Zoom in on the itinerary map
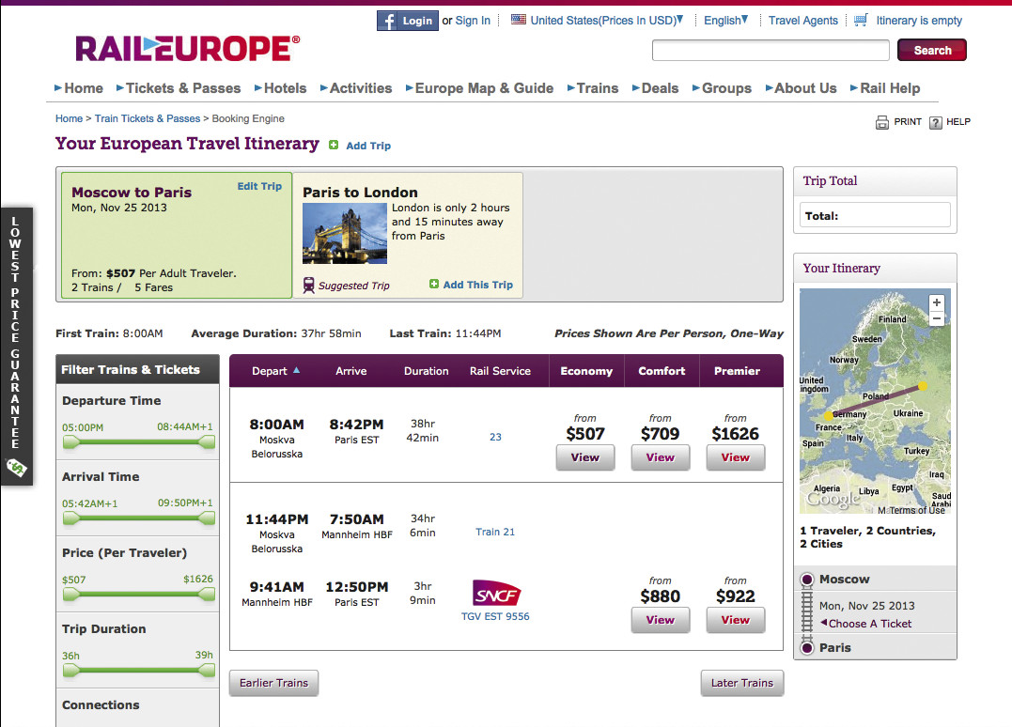Image resolution: width=1012 pixels, height=727 pixels. pos(936,302)
